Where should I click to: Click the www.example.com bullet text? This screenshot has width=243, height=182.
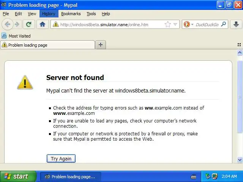point(129,110)
